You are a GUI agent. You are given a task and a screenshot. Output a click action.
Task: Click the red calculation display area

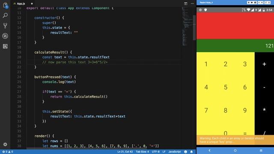[x=235, y=26]
